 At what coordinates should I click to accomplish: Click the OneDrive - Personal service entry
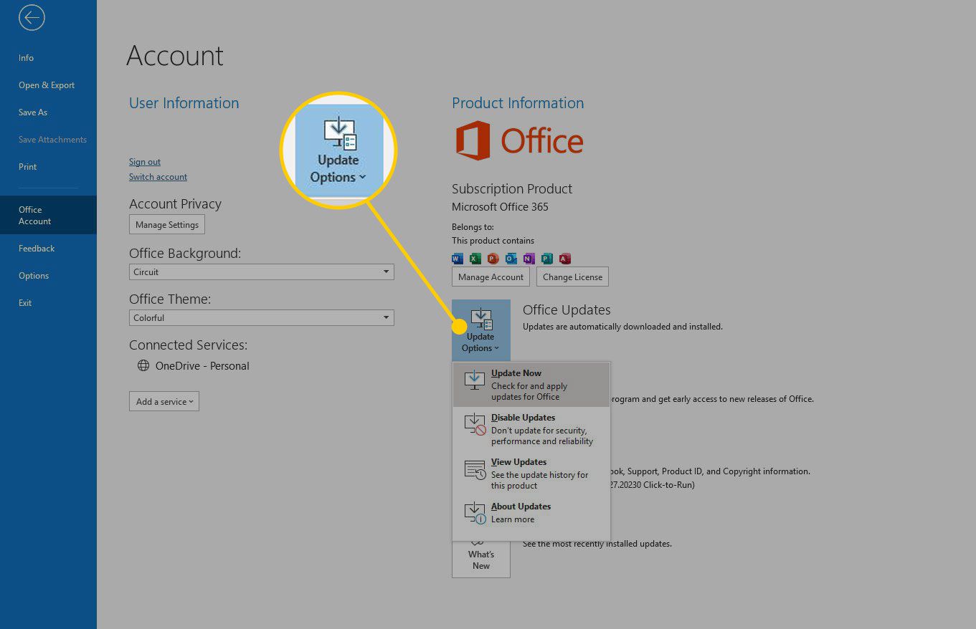[194, 365]
